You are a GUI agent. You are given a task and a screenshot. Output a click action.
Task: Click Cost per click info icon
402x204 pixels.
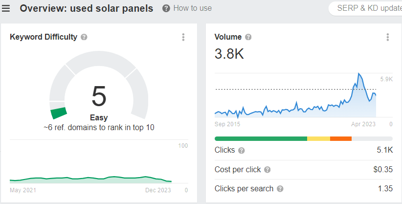coord(267,170)
